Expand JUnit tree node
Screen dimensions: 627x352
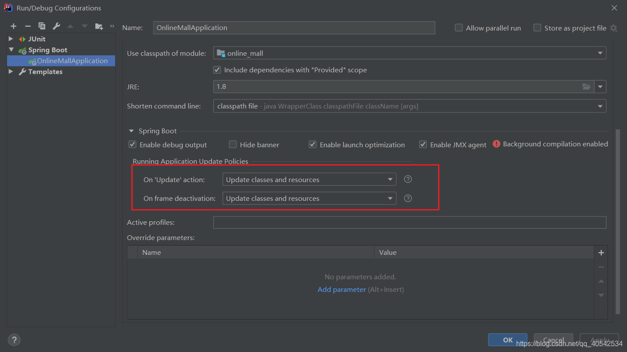coord(11,39)
